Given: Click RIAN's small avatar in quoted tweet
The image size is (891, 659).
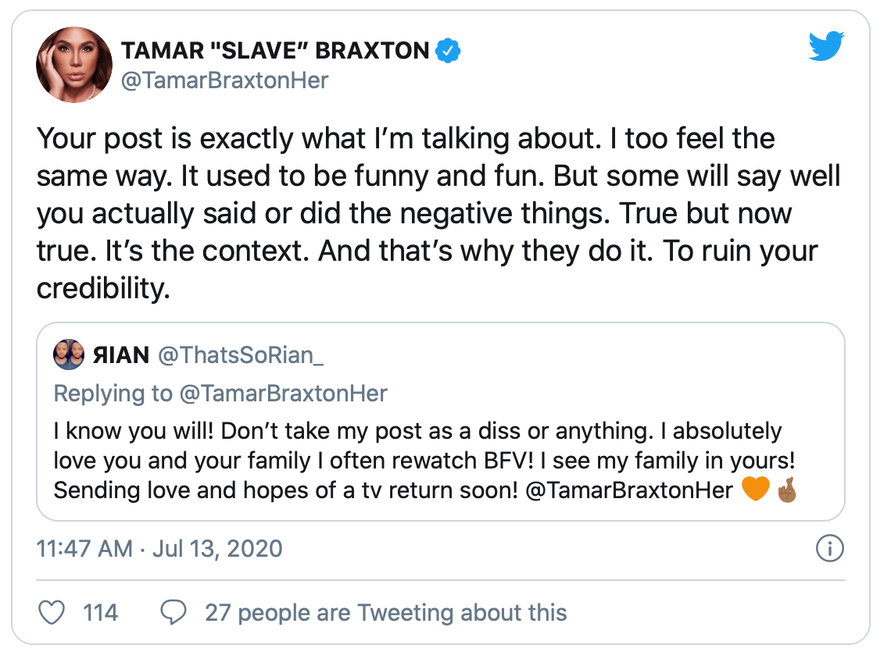Looking at the screenshot, I should [69, 355].
